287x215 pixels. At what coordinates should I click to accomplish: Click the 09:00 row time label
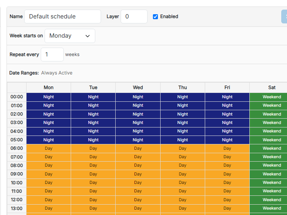(17, 174)
